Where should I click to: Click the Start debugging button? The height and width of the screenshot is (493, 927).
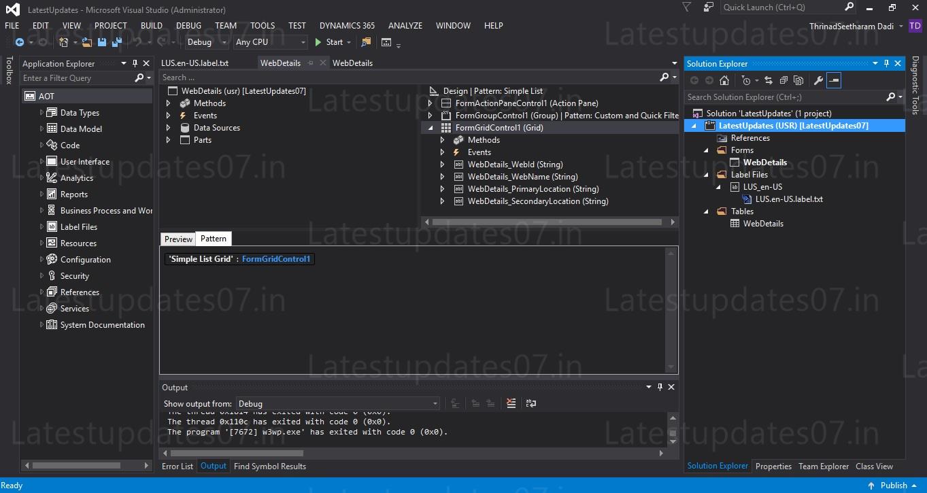pos(332,41)
